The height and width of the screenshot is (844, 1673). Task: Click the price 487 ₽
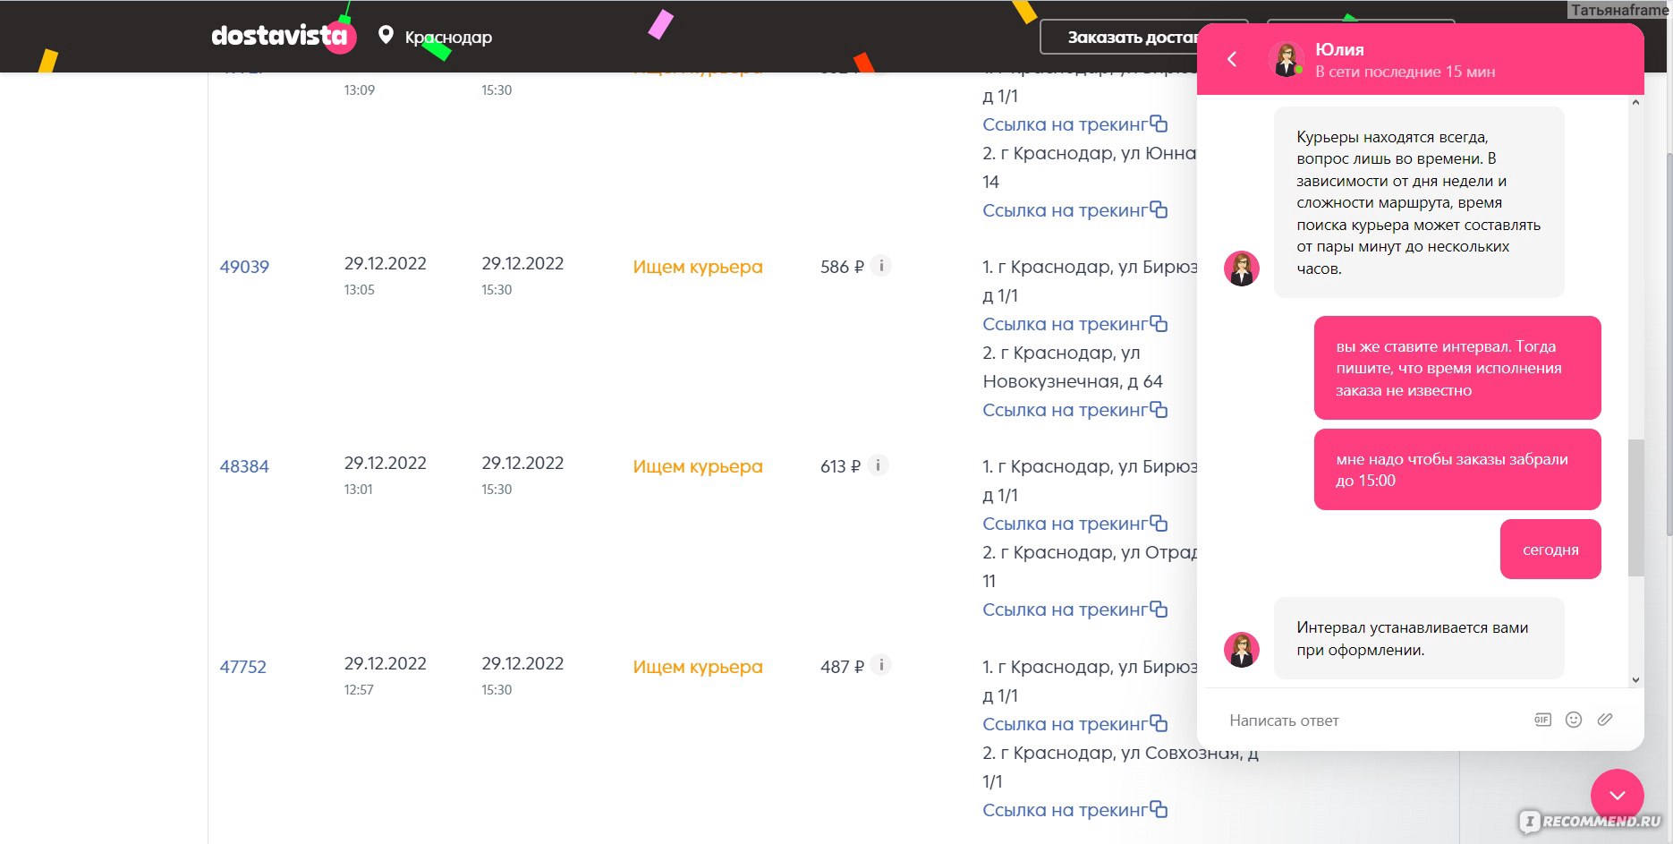tap(842, 667)
